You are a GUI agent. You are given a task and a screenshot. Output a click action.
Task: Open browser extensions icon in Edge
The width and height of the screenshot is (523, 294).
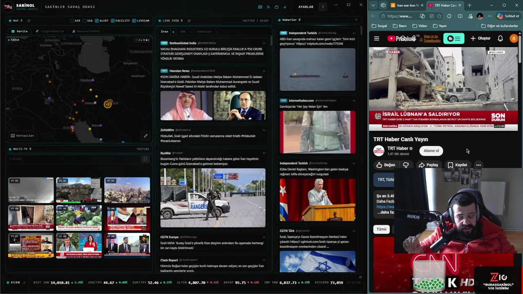point(449,16)
